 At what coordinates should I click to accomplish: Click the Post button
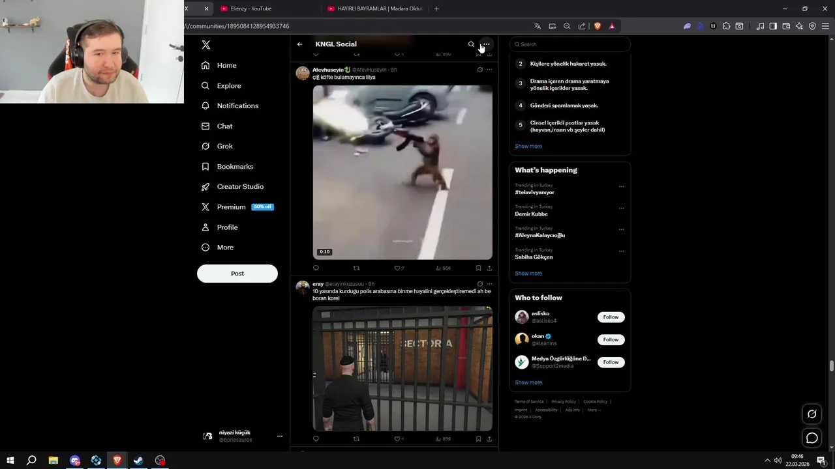pyautogui.click(x=237, y=274)
